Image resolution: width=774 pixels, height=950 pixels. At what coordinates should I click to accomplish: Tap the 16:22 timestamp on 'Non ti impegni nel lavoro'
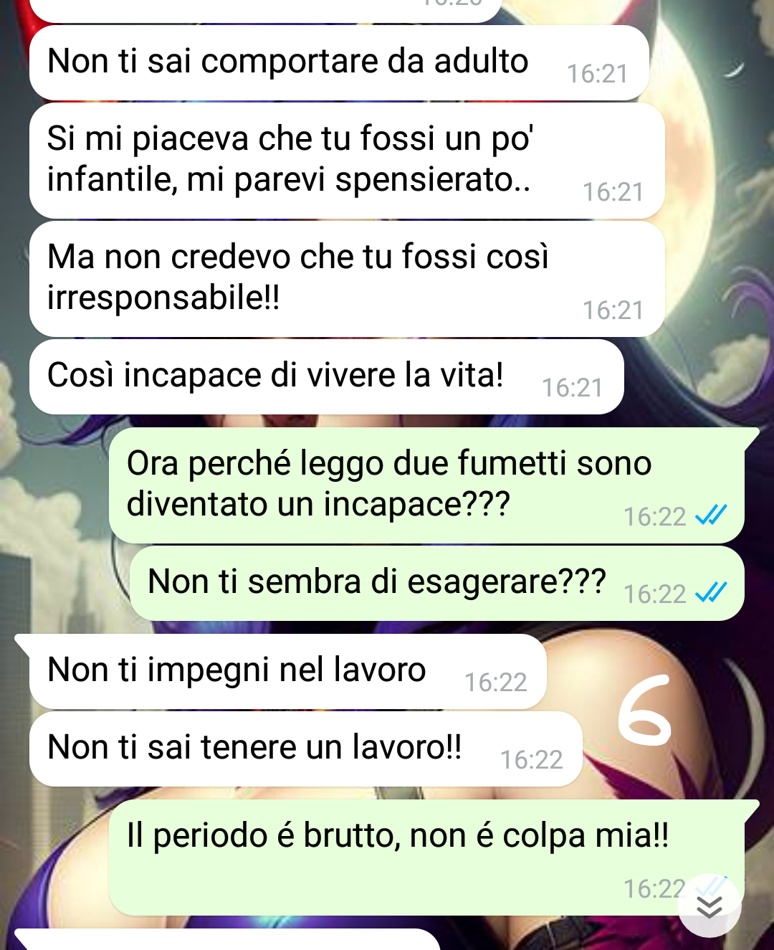495,683
